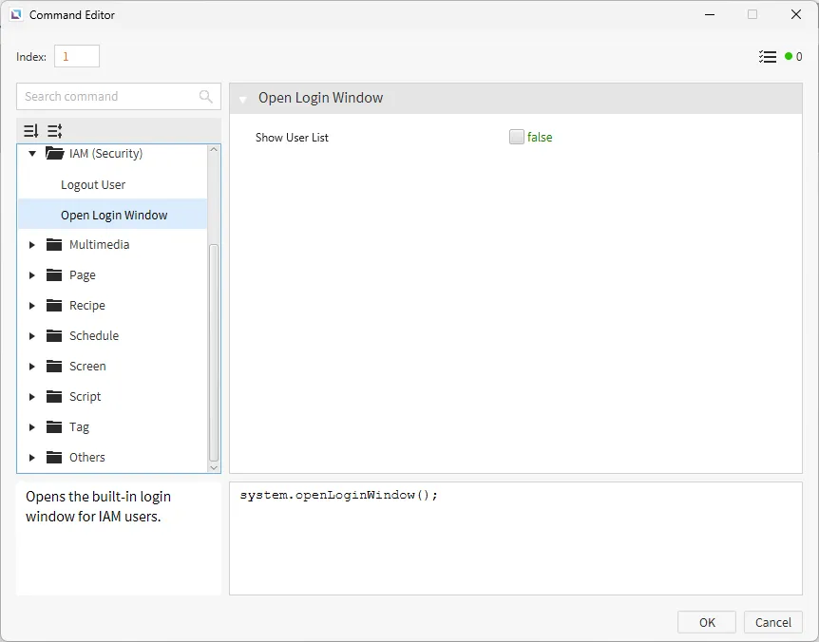Viewport: 819px width, 642px height.
Task: Select the Logout User command
Action: click(93, 184)
